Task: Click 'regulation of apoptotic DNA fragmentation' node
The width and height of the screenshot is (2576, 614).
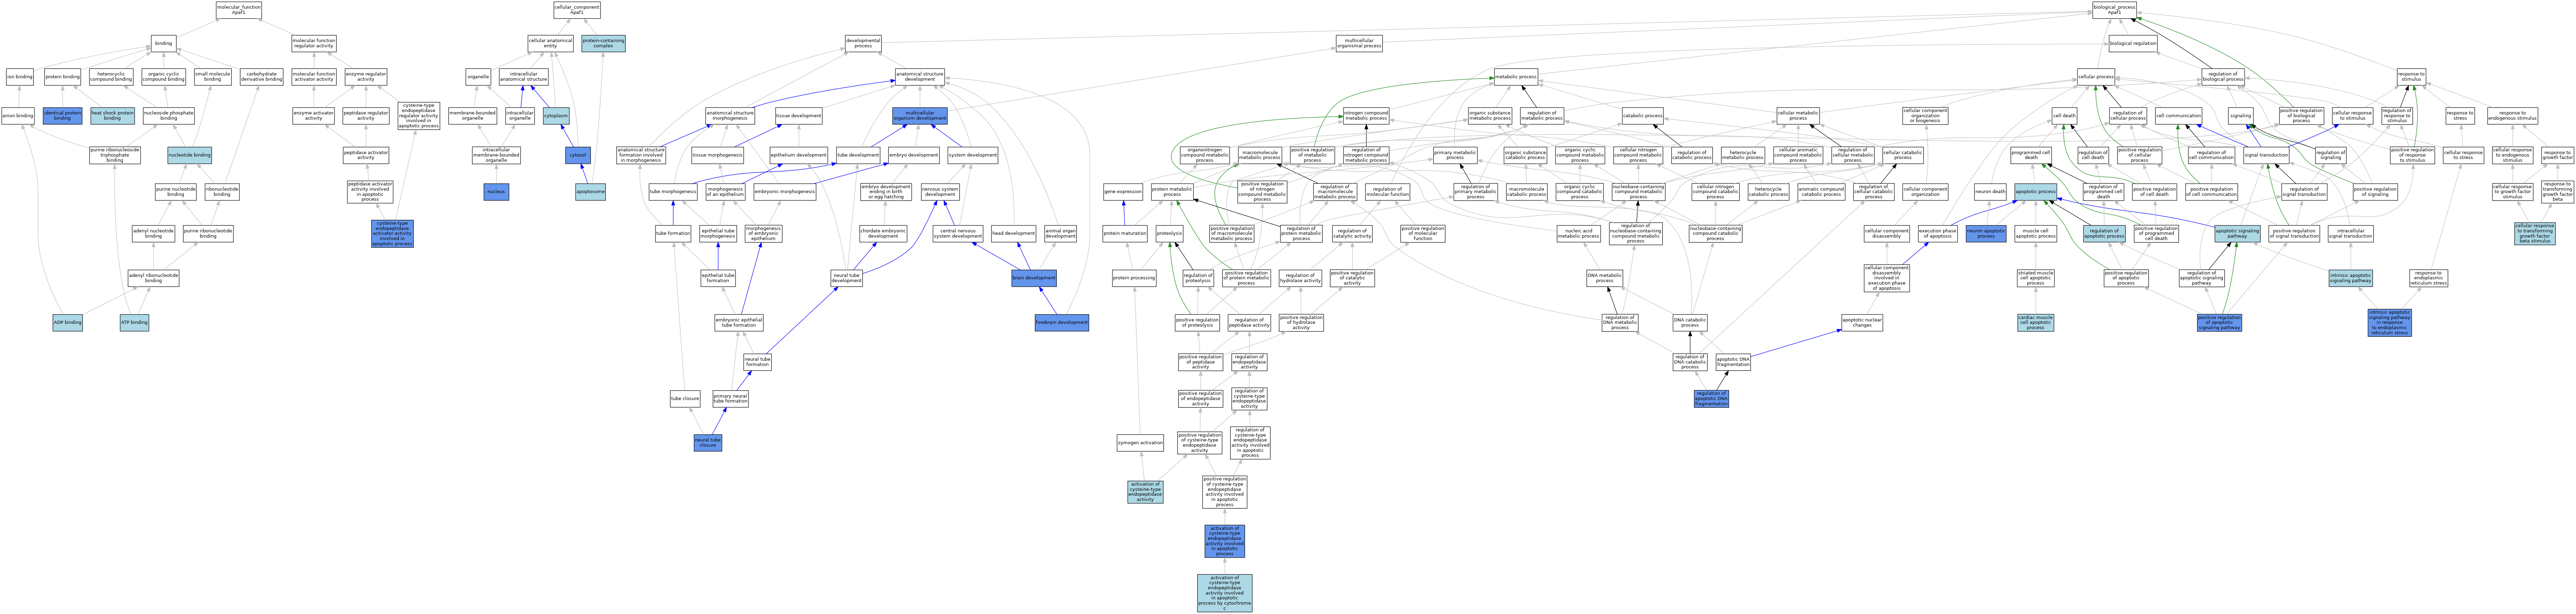Action: tap(1711, 399)
